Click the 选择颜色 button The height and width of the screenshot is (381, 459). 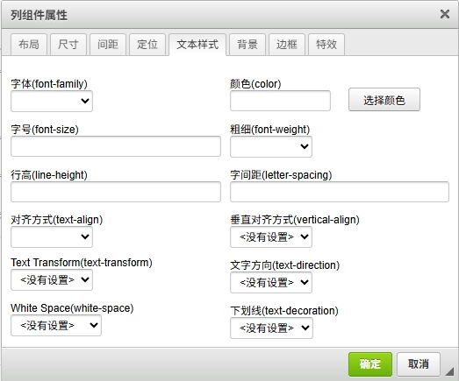[384, 100]
